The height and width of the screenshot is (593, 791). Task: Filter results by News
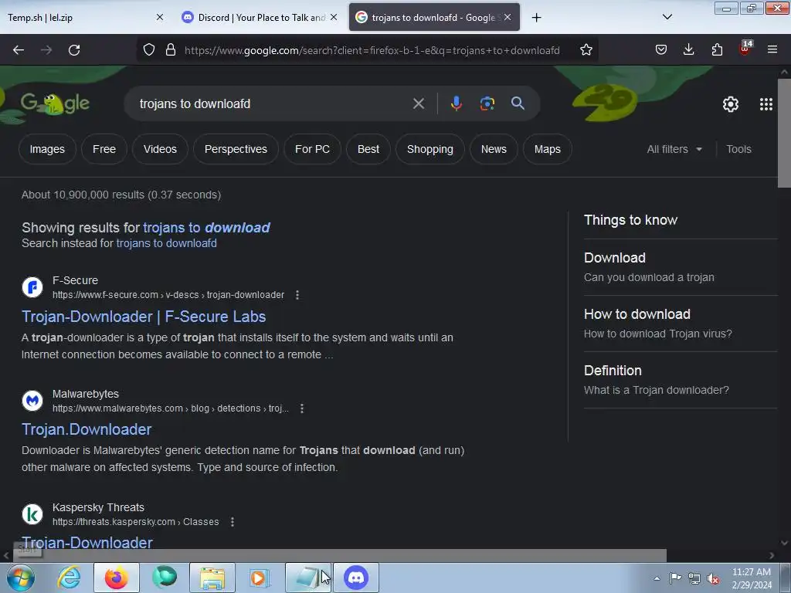click(x=494, y=149)
